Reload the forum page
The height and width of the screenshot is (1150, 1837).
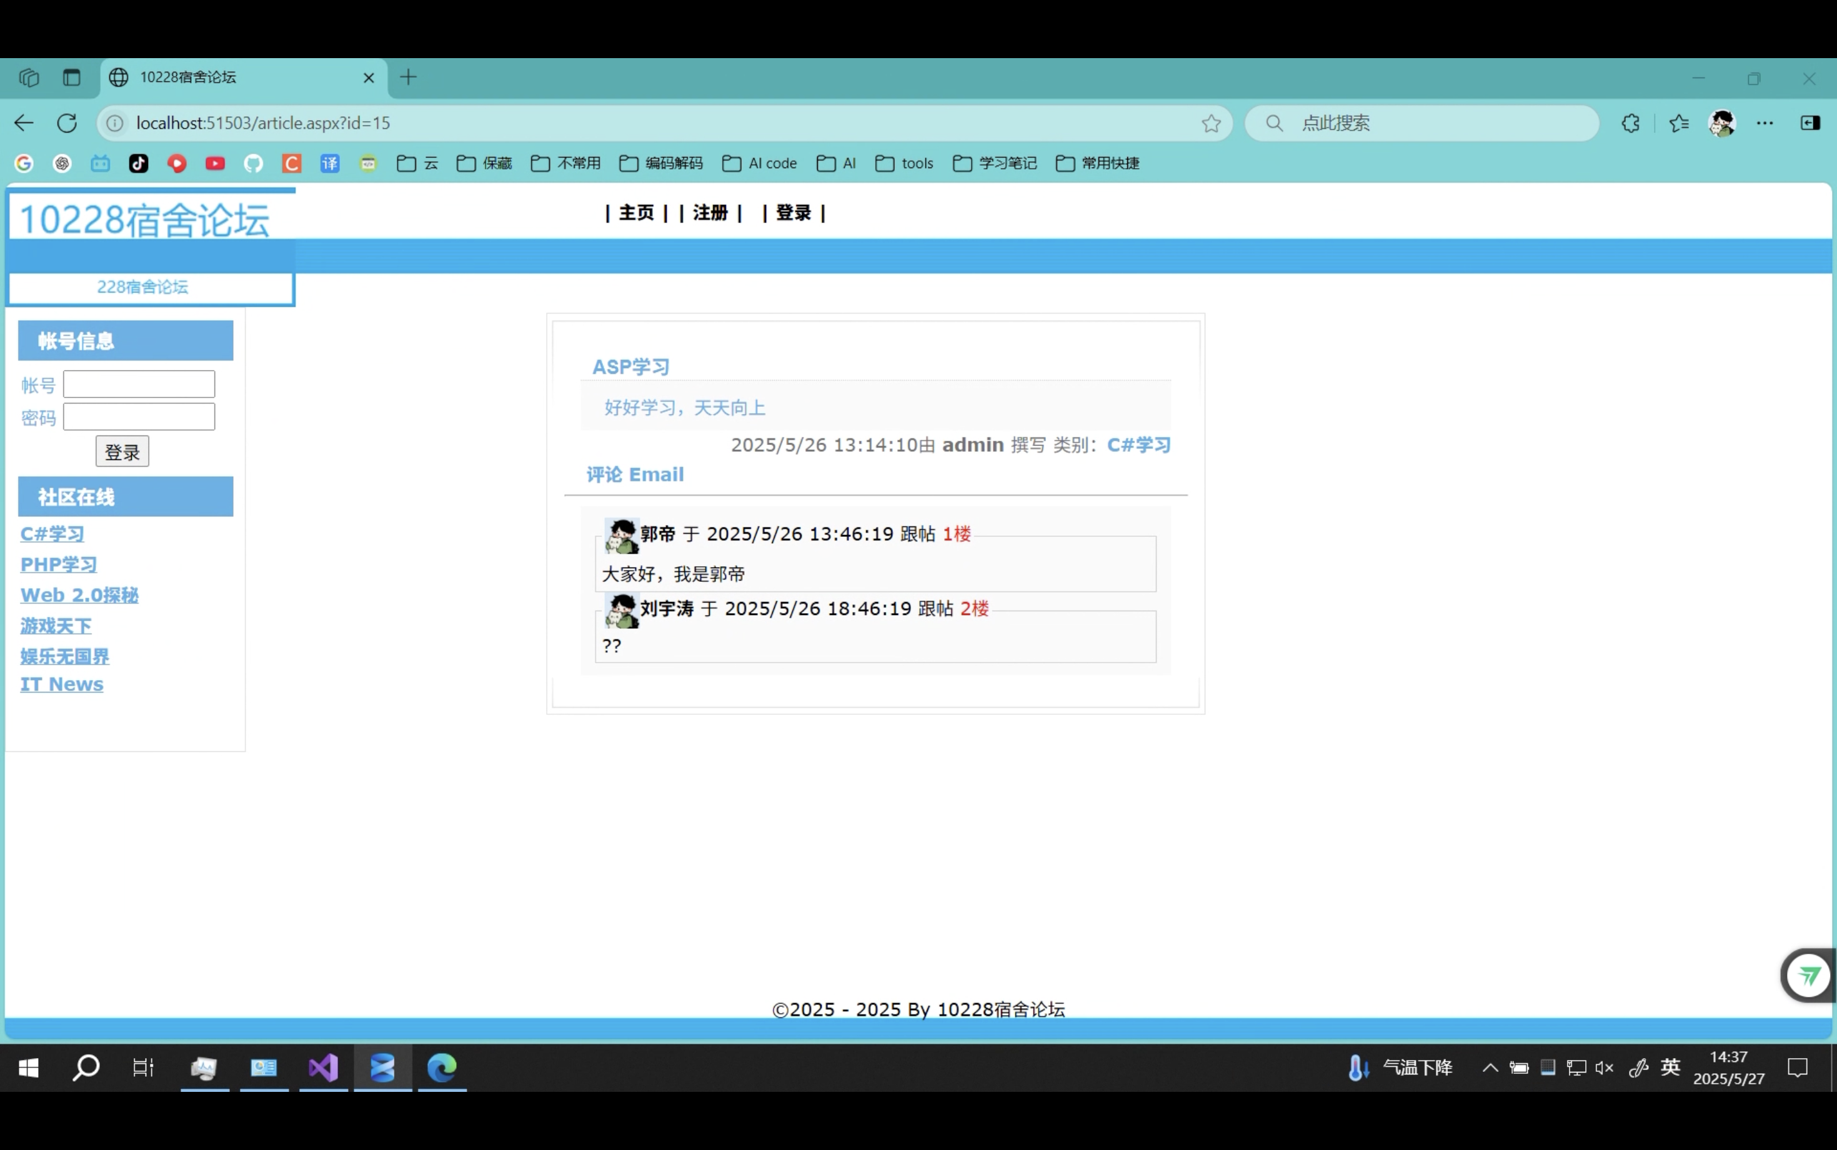point(67,123)
